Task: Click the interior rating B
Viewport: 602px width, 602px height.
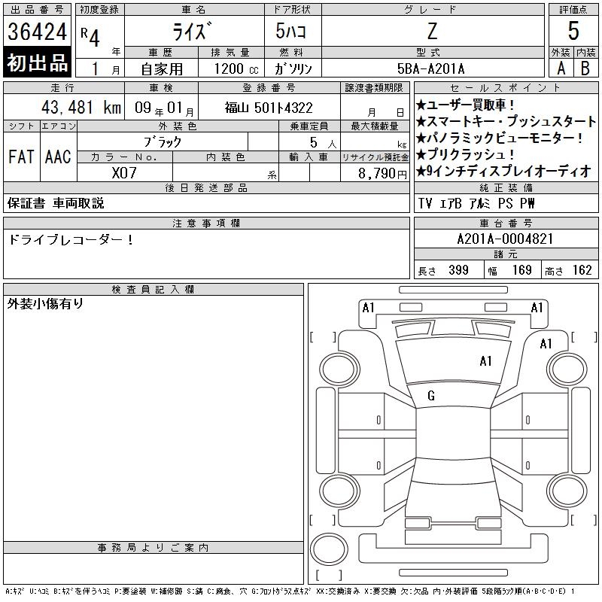Action: coord(585,68)
